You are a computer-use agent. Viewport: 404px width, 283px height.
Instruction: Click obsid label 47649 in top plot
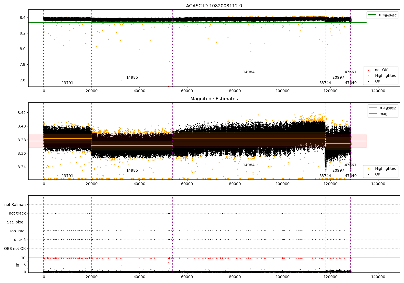tap(351, 83)
